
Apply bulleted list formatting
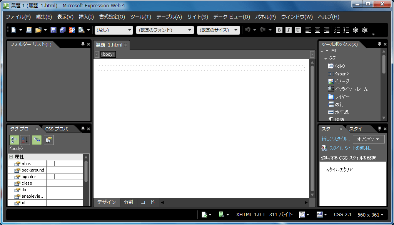point(347,30)
